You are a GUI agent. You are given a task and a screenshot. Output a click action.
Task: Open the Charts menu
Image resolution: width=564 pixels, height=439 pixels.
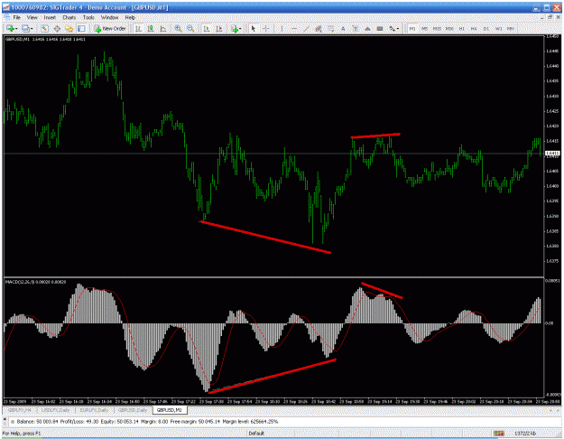pyautogui.click(x=69, y=17)
